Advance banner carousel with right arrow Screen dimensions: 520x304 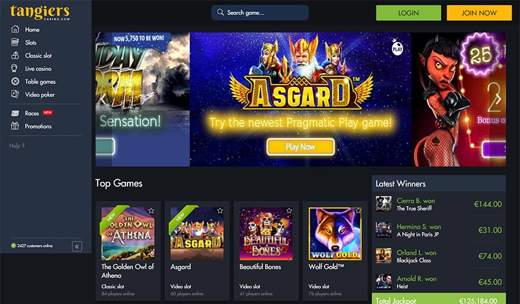[x=498, y=99]
